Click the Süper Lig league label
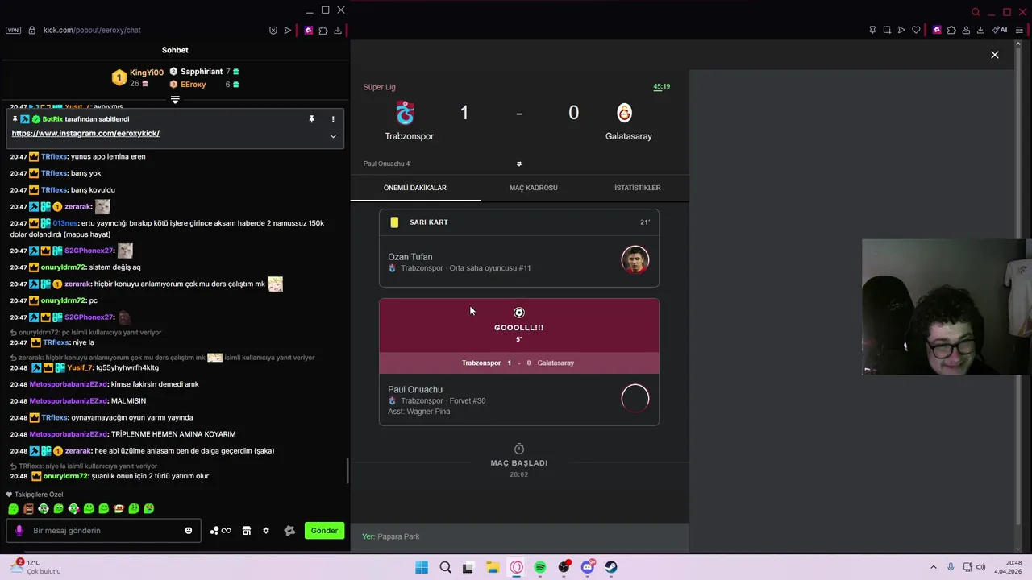 pos(379,87)
